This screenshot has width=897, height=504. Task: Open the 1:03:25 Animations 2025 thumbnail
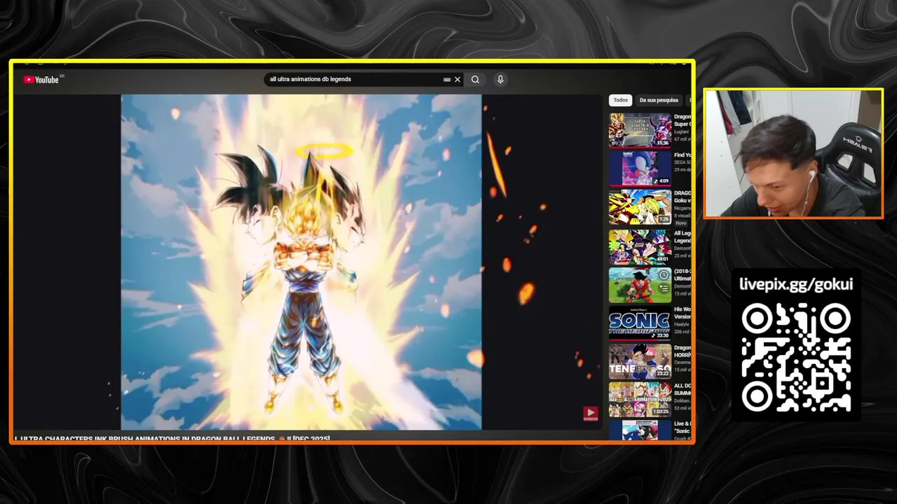pos(640,400)
